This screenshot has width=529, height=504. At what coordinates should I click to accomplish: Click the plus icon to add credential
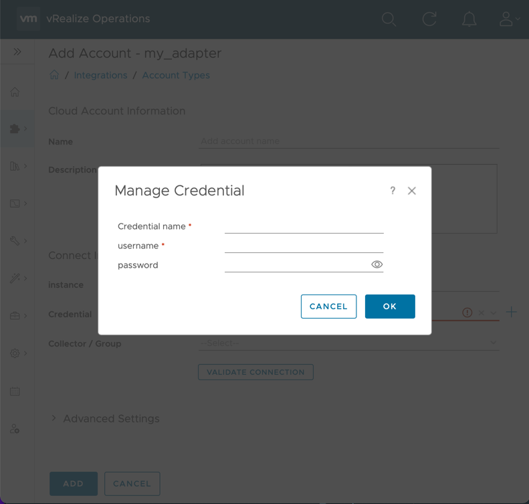(x=512, y=312)
